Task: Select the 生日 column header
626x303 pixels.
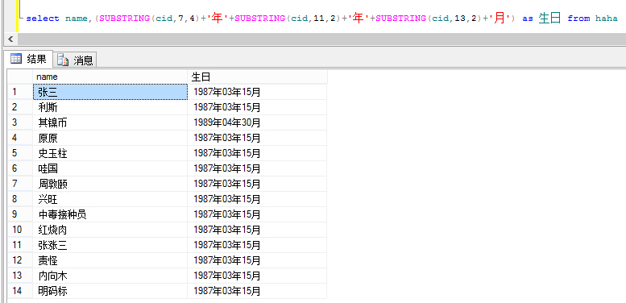Action: coord(257,77)
